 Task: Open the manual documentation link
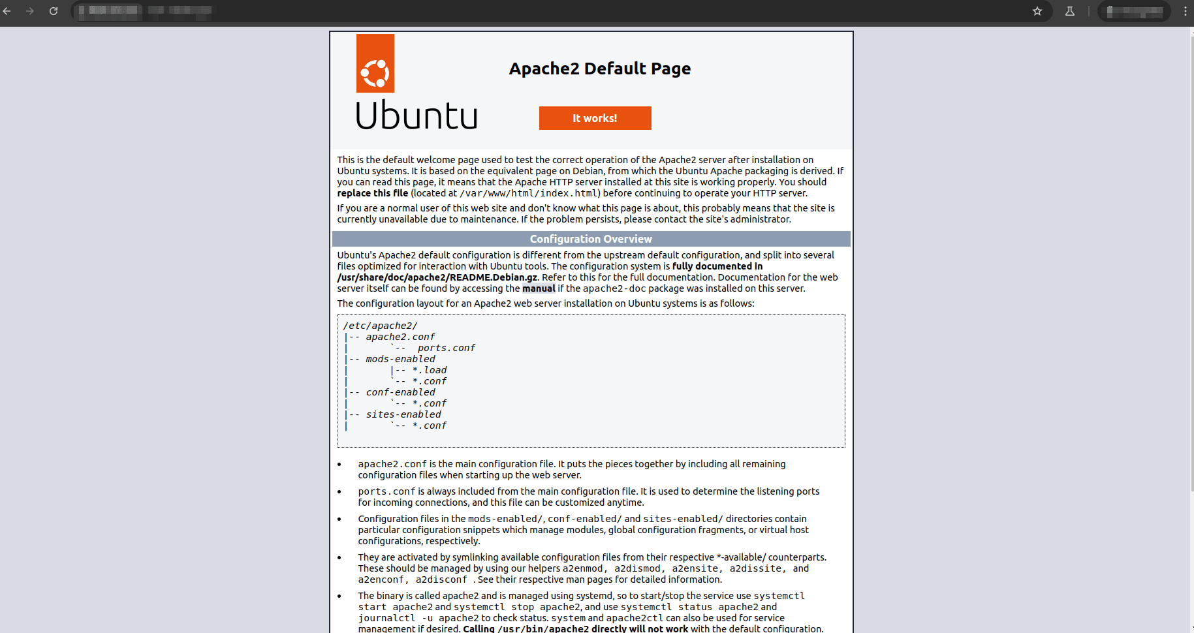tap(539, 288)
